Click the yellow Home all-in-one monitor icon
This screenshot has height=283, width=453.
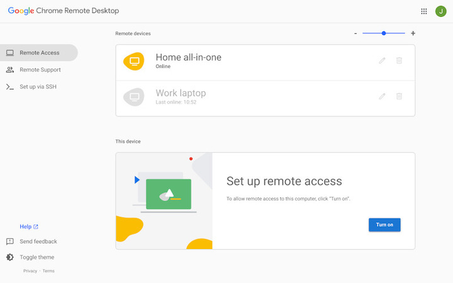(x=133, y=61)
